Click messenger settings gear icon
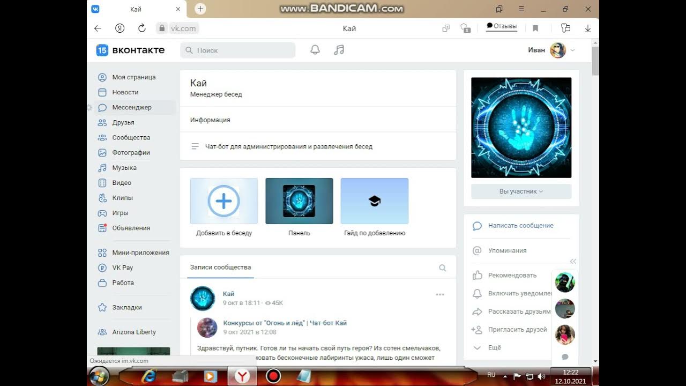The height and width of the screenshot is (386, 686). point(89,108)
